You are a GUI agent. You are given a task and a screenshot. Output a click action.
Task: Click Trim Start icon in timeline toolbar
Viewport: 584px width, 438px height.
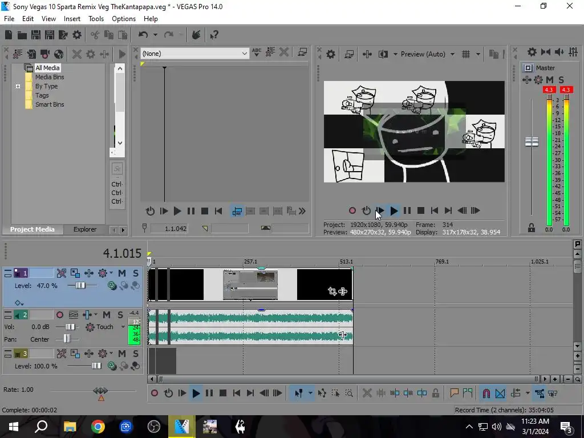pyautogui.click(x=395, y=393)
